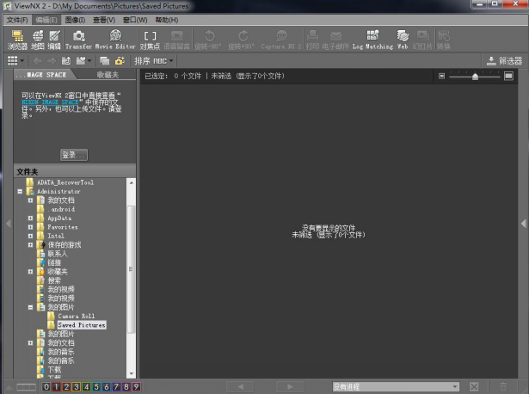
Task: Launch Movie Editor from toolbar
Action: point(114,40)
